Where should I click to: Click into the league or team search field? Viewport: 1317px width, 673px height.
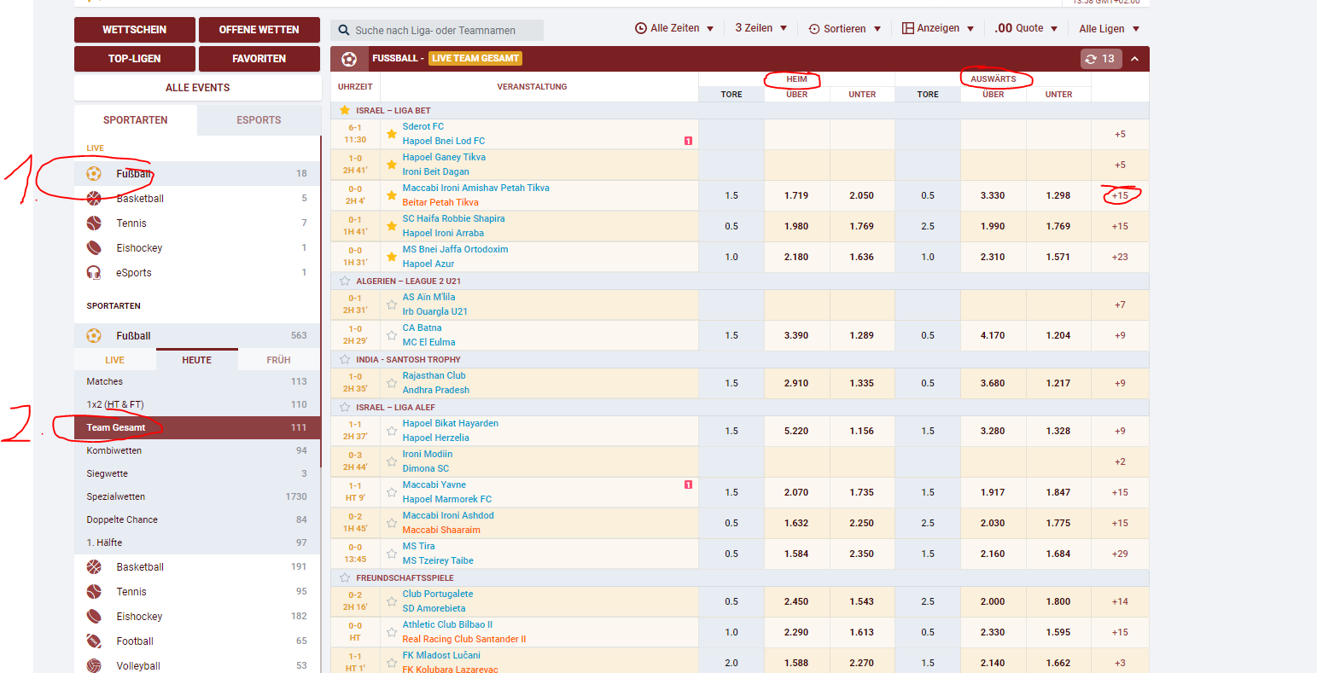click(437, 31)
